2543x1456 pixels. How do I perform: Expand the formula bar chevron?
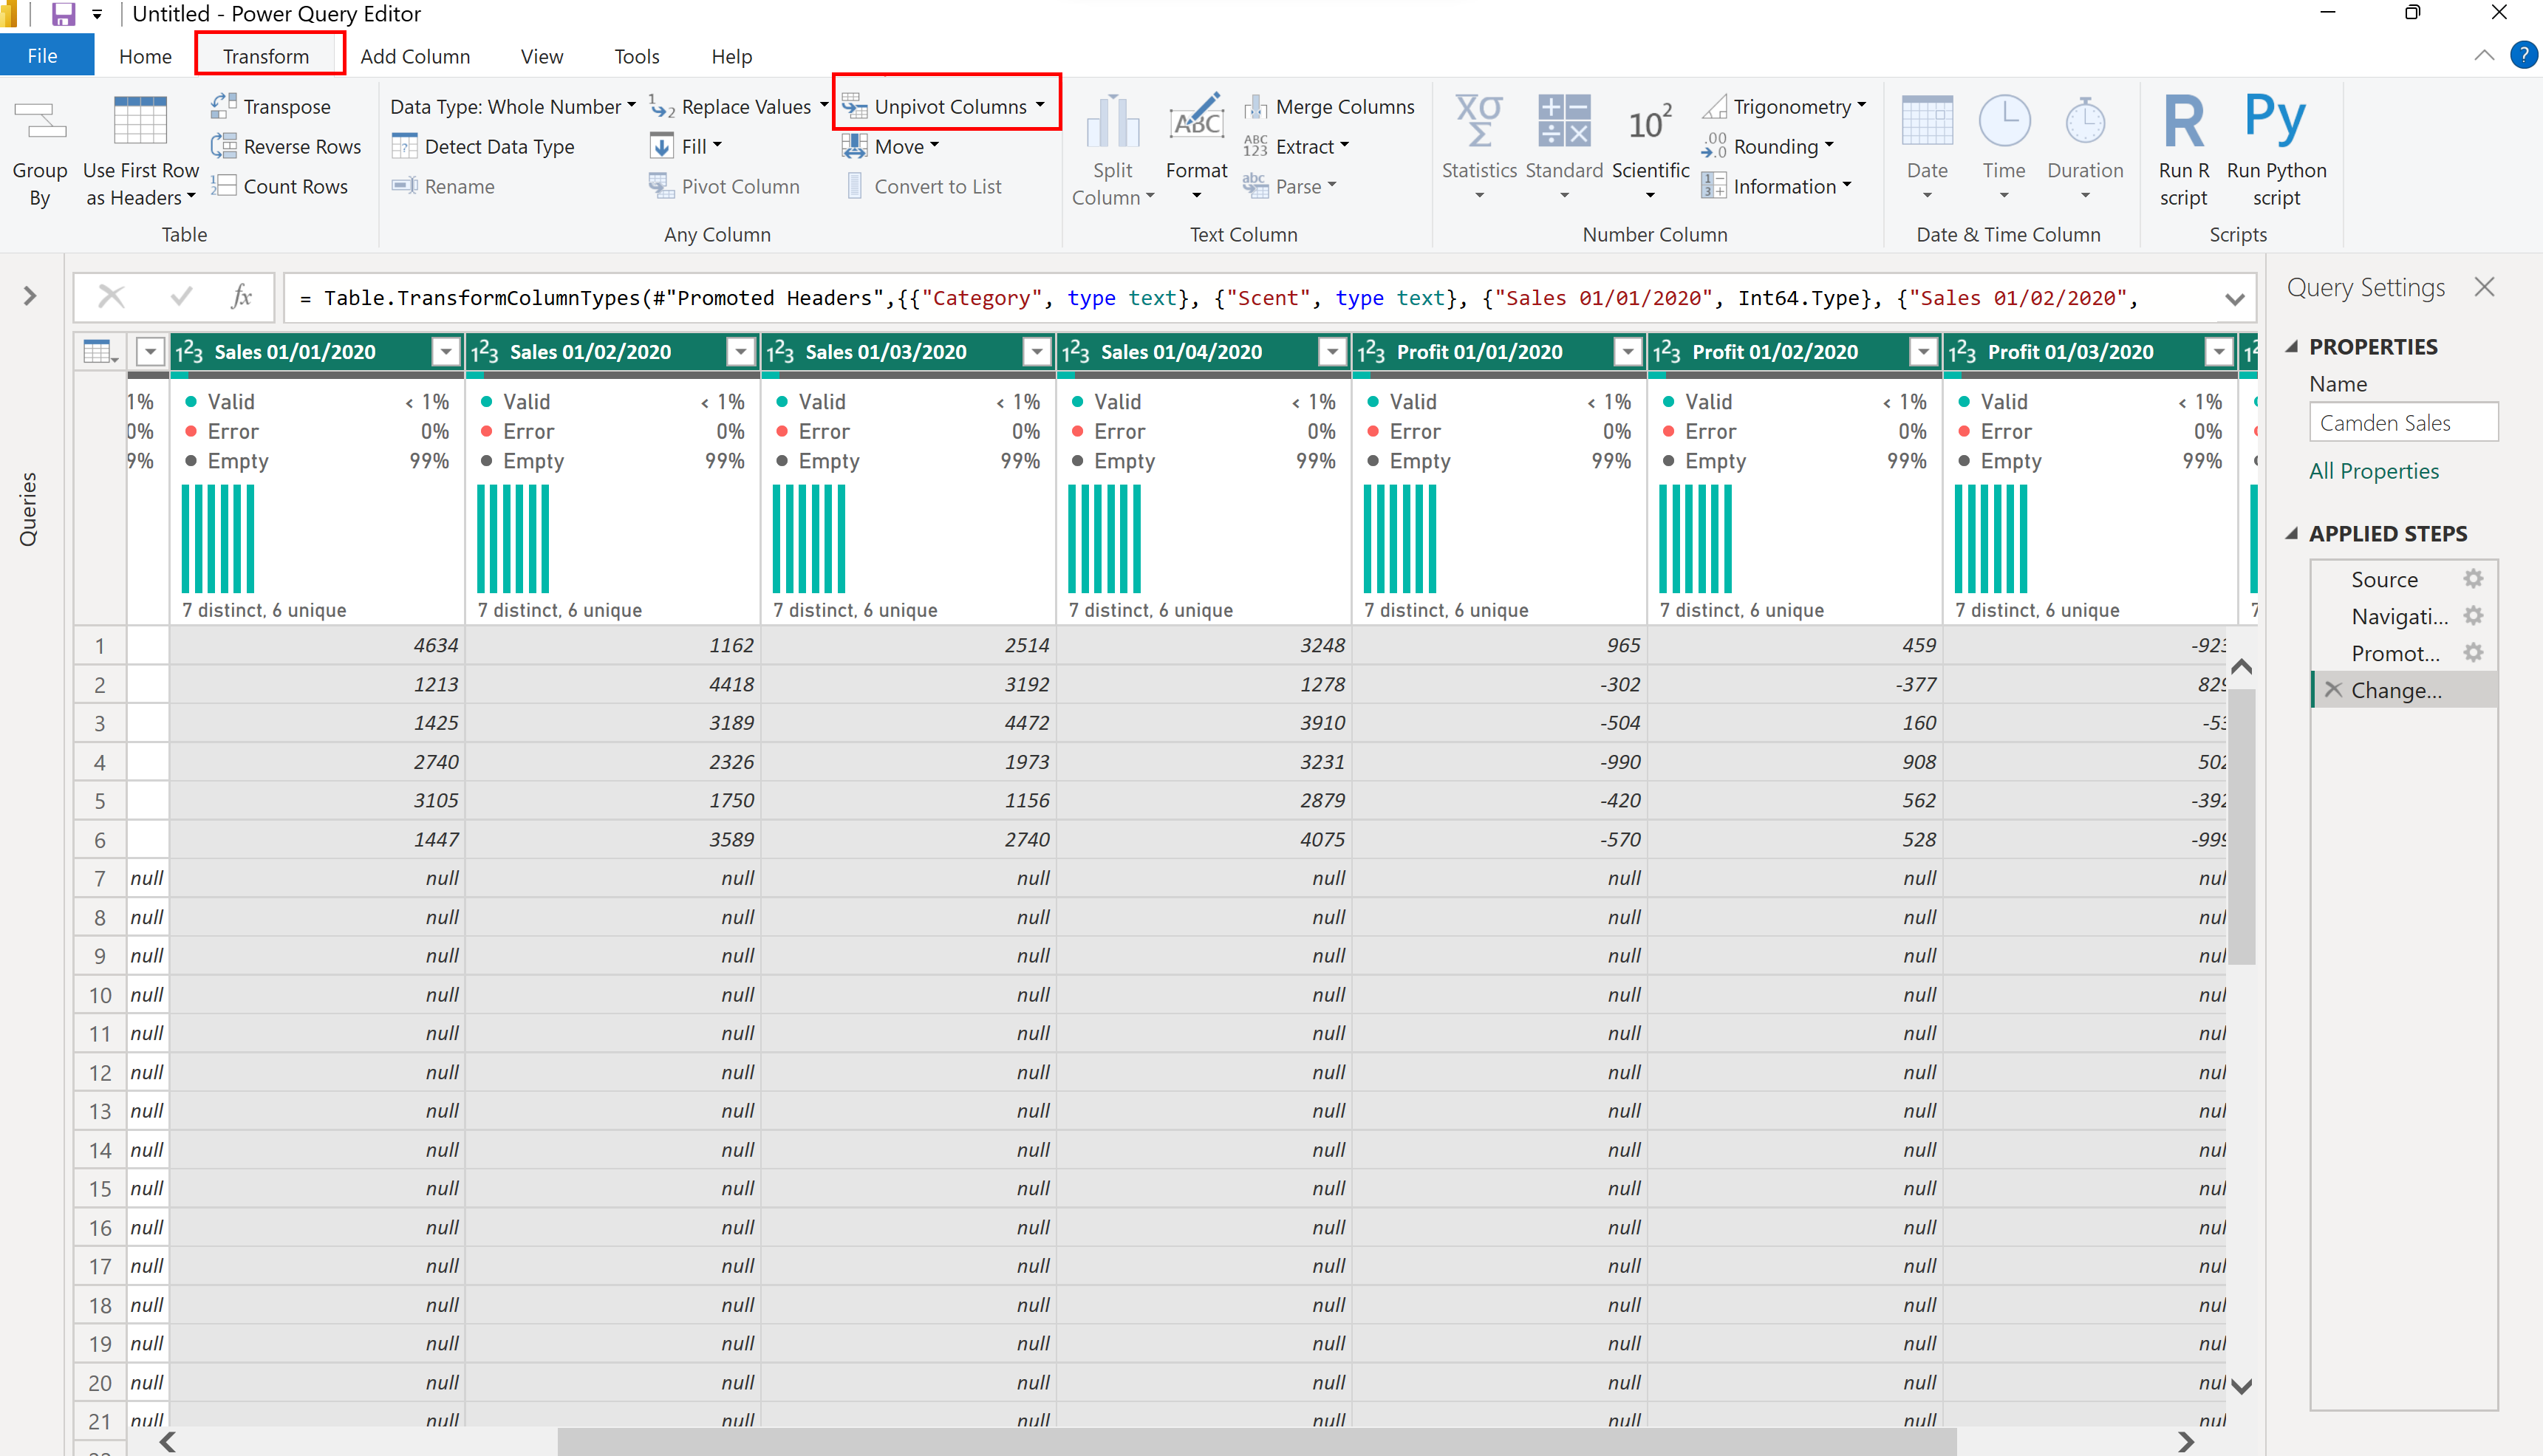pyautogui.click(x=2234, y=299)
